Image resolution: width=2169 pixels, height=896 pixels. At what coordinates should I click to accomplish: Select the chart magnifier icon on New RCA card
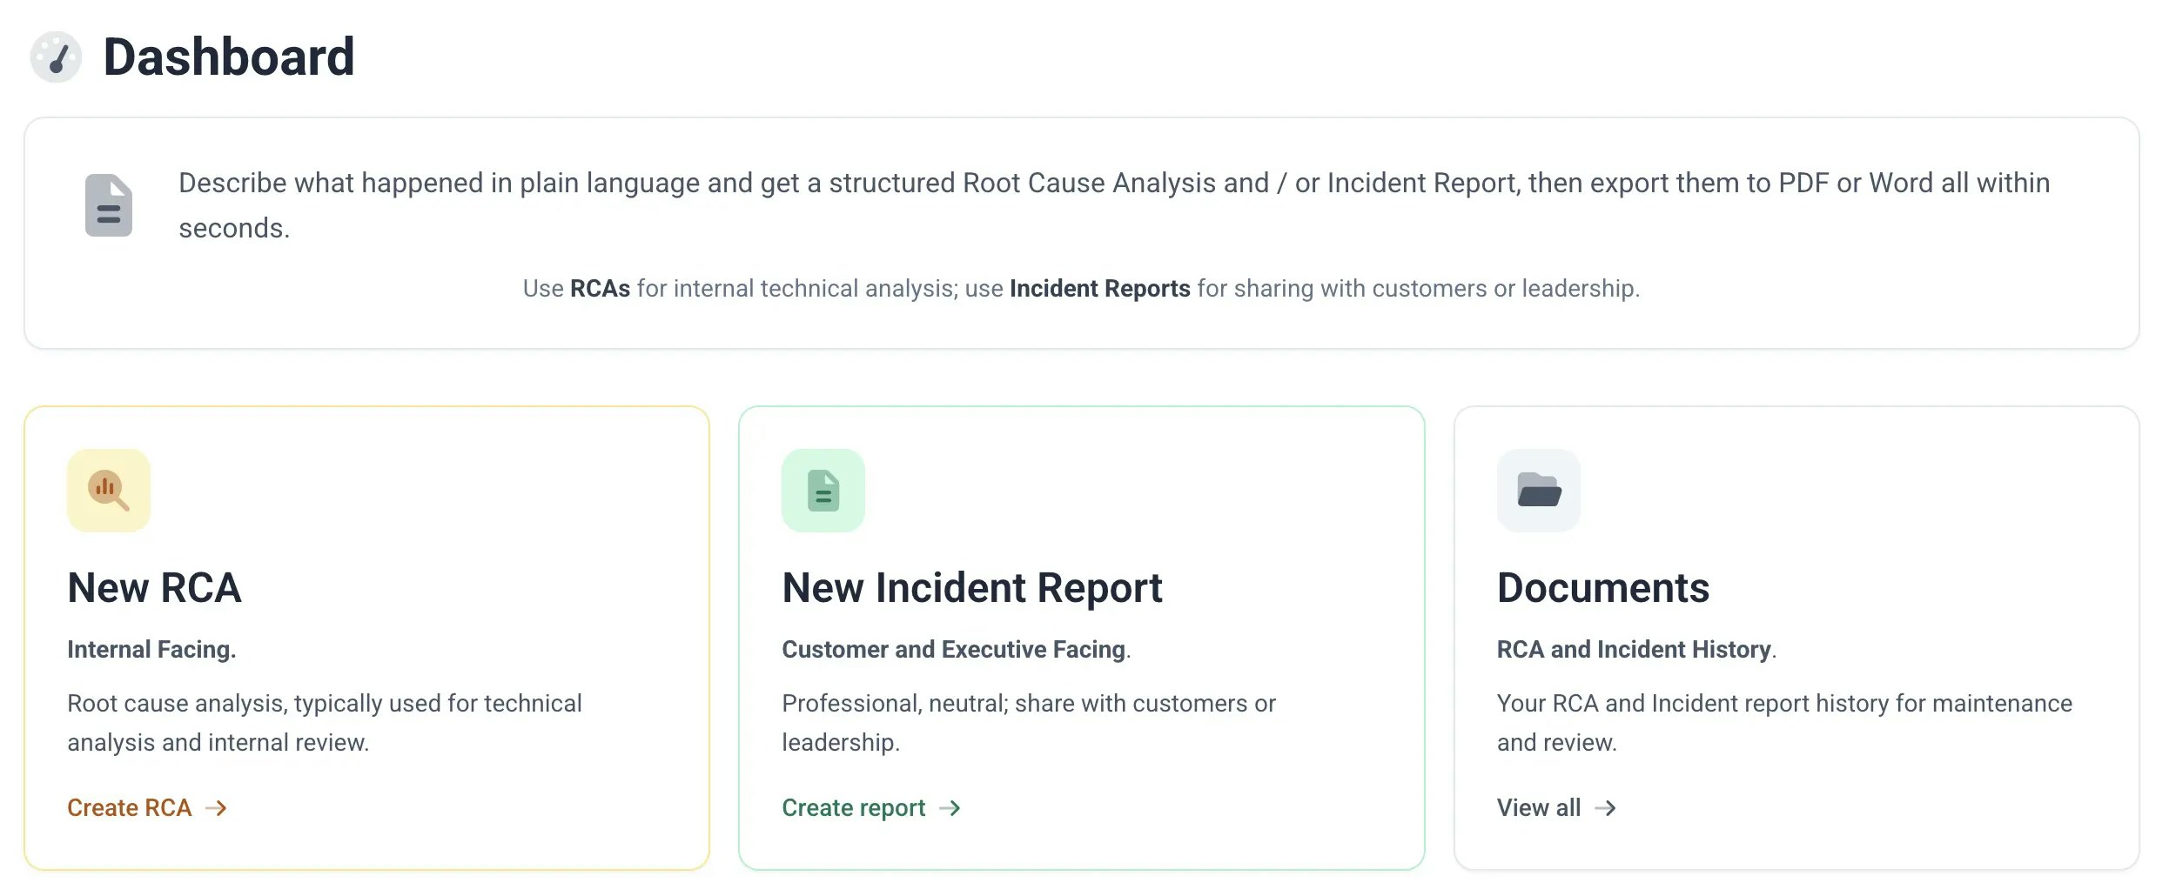coord(108,490)
